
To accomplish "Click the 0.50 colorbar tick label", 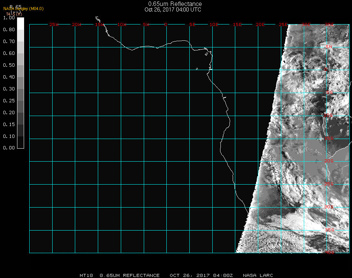I will tap(9, 65).
